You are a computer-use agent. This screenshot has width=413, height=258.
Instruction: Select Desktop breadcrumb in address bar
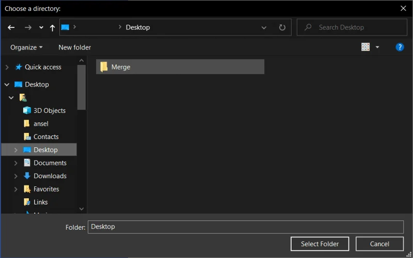point(138,27)
